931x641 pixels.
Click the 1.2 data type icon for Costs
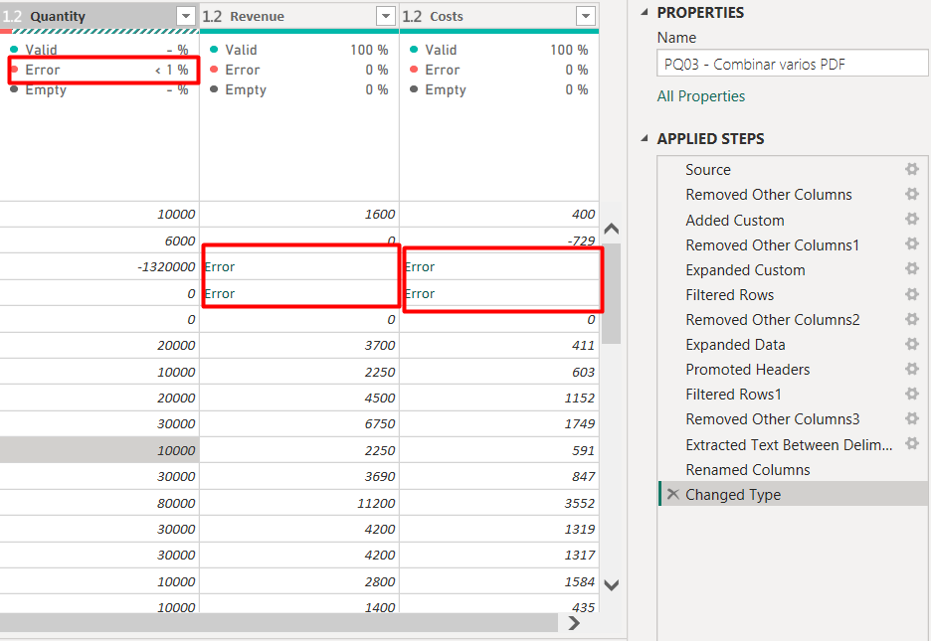point(412,17)
